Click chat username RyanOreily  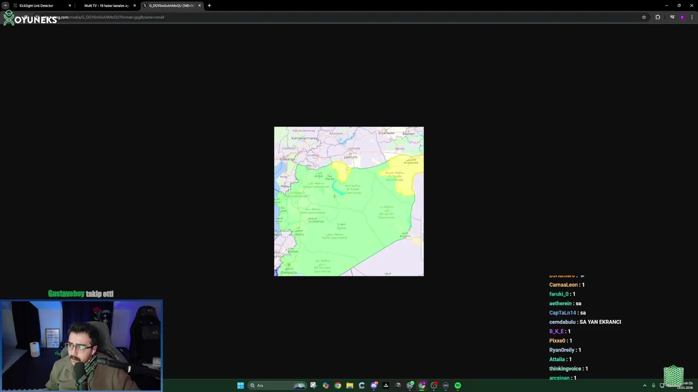coord(562,350)
